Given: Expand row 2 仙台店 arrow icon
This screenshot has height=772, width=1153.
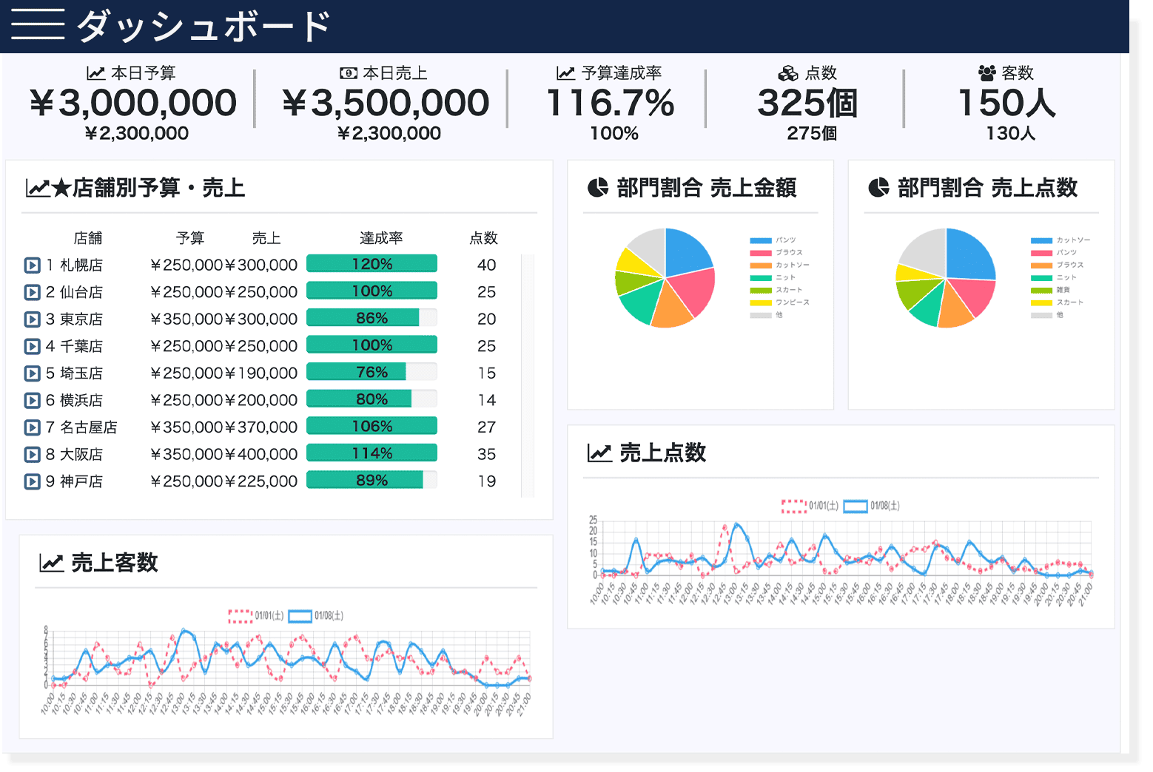Looking at the screenshot, I should click(32, 292).
